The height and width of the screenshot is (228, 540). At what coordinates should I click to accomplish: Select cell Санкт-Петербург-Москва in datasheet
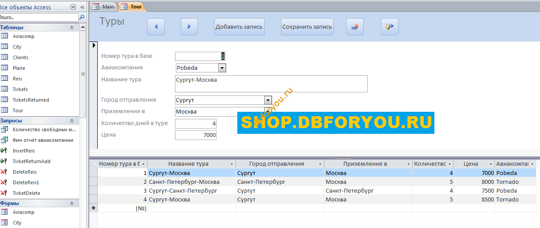(191, 182)
